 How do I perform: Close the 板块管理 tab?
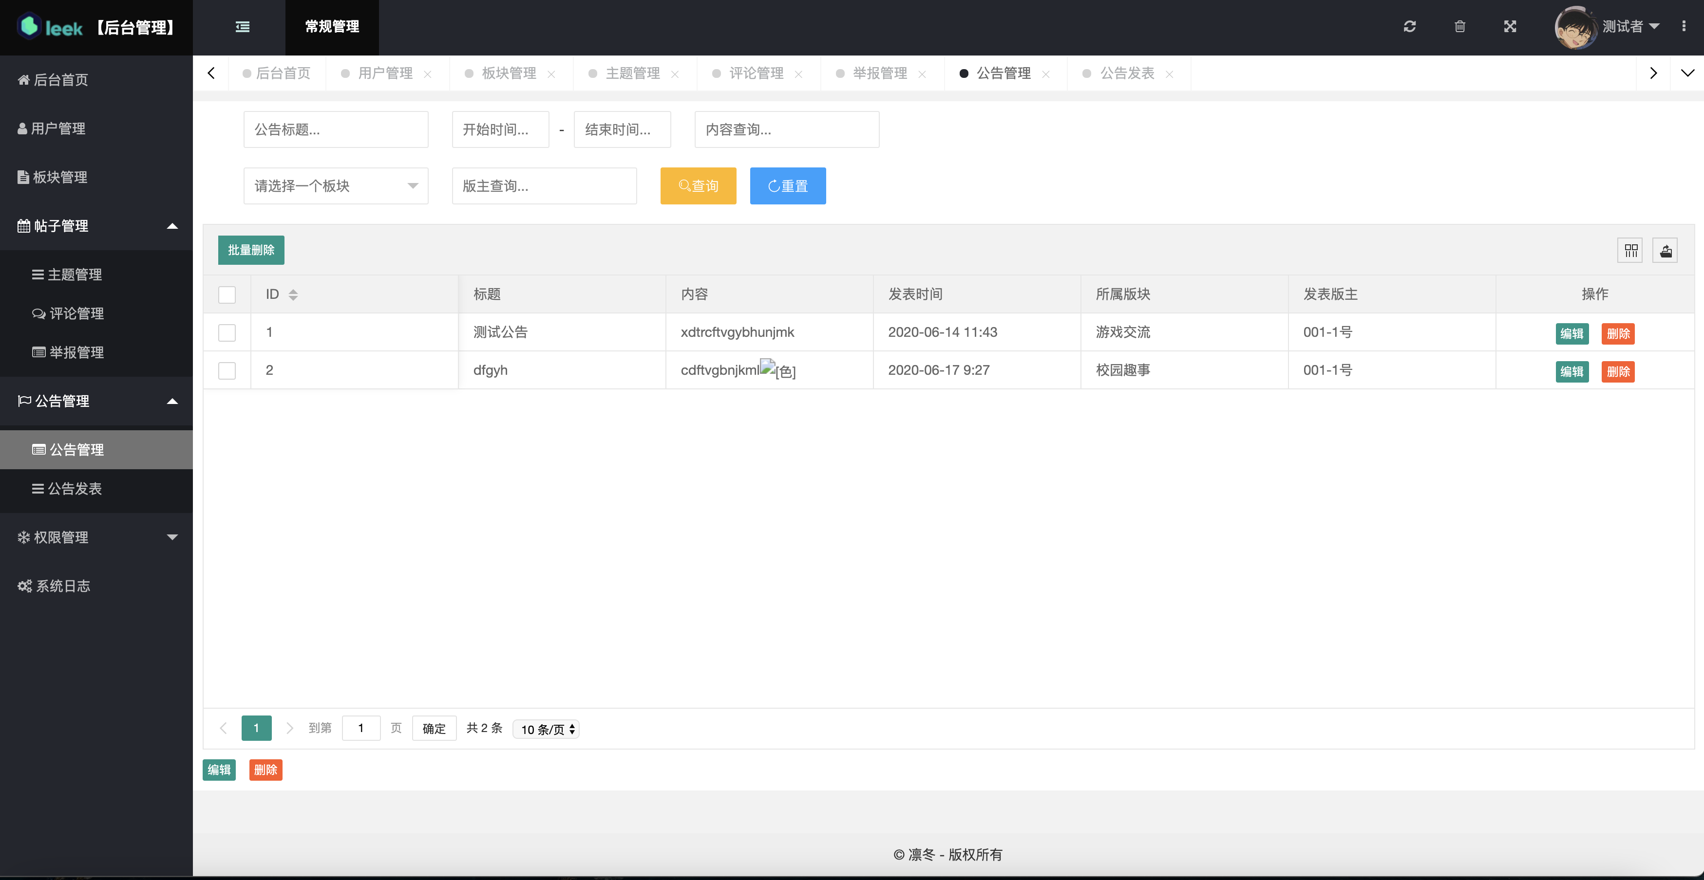pos(551,74)
